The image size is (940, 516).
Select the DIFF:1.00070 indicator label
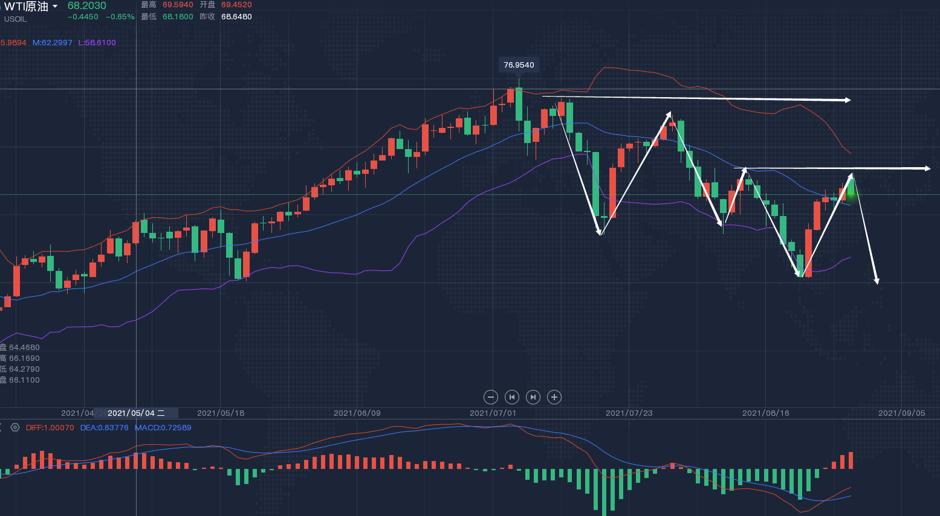click(x=50, y=428)
